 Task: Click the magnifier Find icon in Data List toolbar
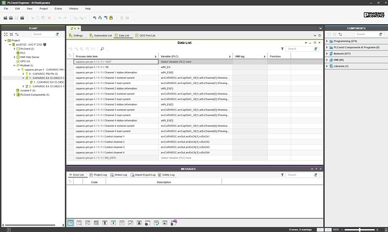(102, 49)
